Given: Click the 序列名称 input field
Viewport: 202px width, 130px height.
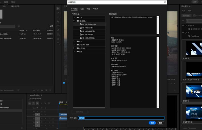Looking at the screenshot, I should [121, 118].
